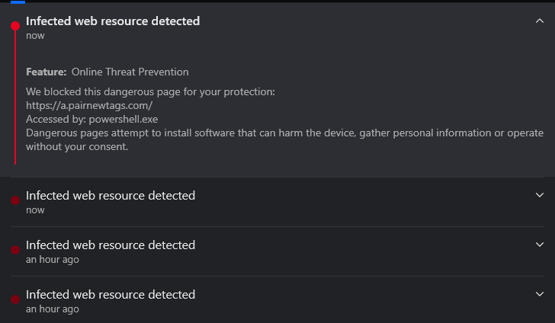Select the blue tab indicator at the top
The image size is (555, 323).
[18, 2]
